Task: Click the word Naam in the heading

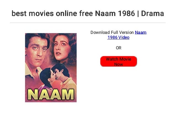Action: coord(105,13)
